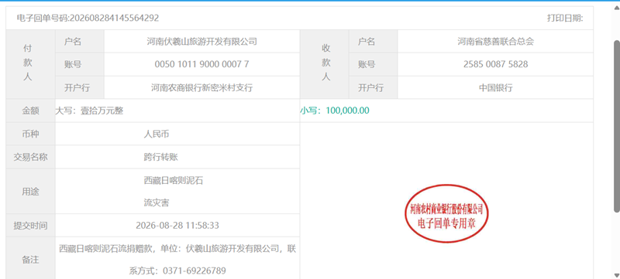Viewport: 620px width, 279px height.
Task: Click the numeric amount 100,000.00
Action: pos(347,111)
